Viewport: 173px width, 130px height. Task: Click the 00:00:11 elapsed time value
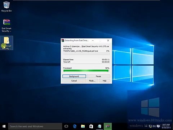click(106, 60)
